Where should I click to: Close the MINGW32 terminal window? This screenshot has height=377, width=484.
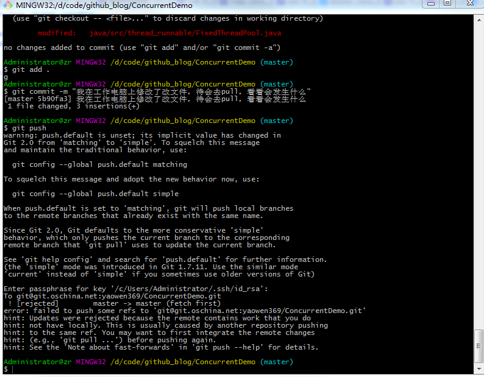point(470,4)
